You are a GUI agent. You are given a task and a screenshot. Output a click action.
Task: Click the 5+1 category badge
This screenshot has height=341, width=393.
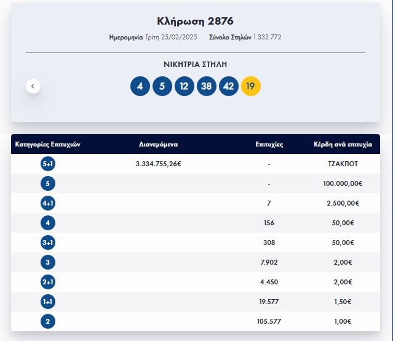click(48, 164)
